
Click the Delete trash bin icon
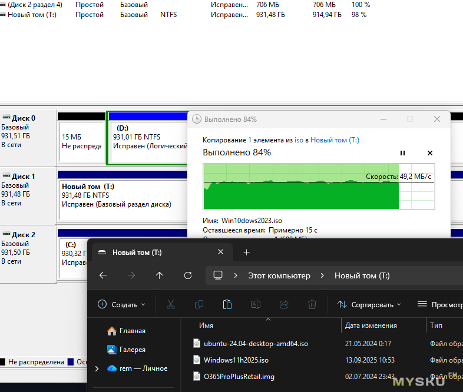click(x=312, y=304)
